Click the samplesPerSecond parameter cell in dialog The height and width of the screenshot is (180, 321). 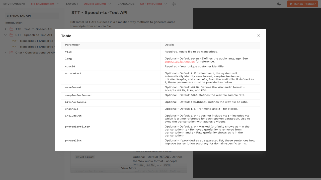[111, 96]
